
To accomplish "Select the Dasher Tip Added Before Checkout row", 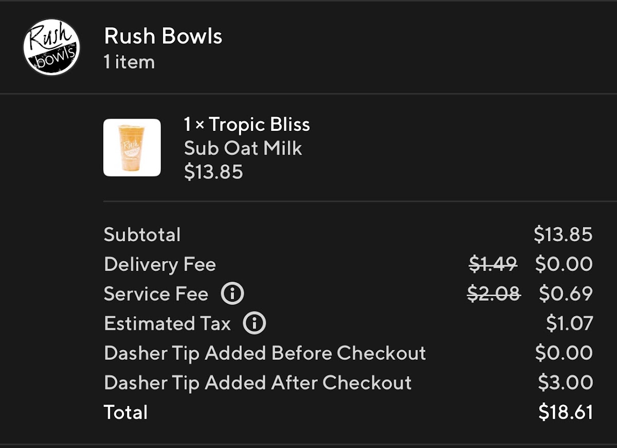I will [x=265, y=353].
